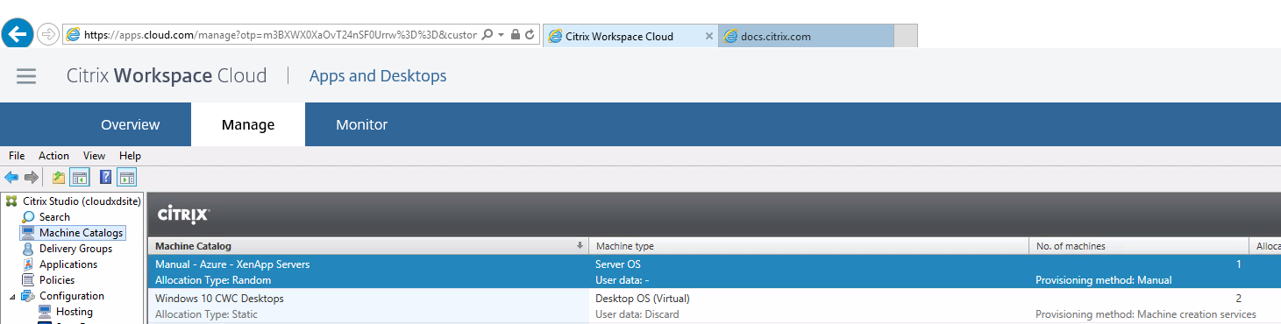Switch to the Monitor tab
The width and height of the screenshot is (1281, 324).
tap(361, 124)
